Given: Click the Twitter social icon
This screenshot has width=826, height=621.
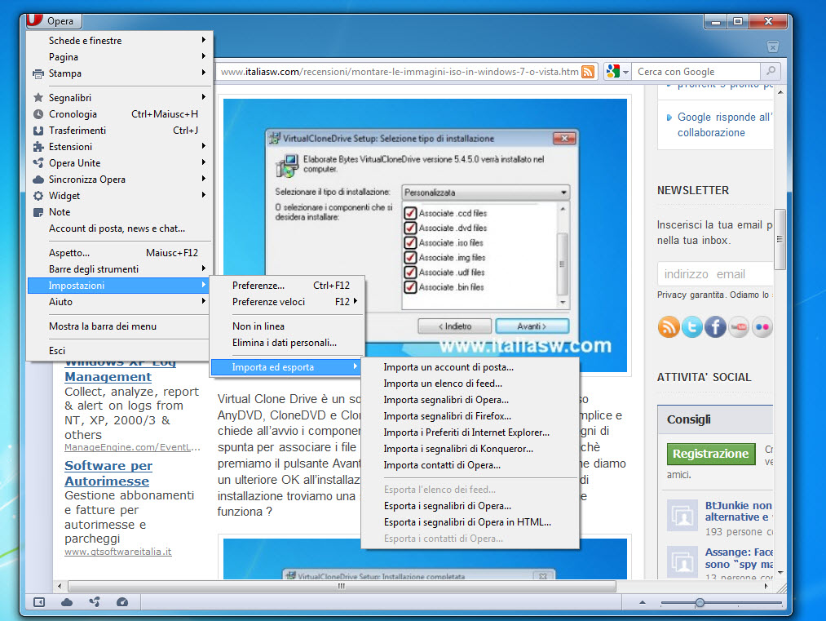Looking at the screenshot, I should click(691, 327).
